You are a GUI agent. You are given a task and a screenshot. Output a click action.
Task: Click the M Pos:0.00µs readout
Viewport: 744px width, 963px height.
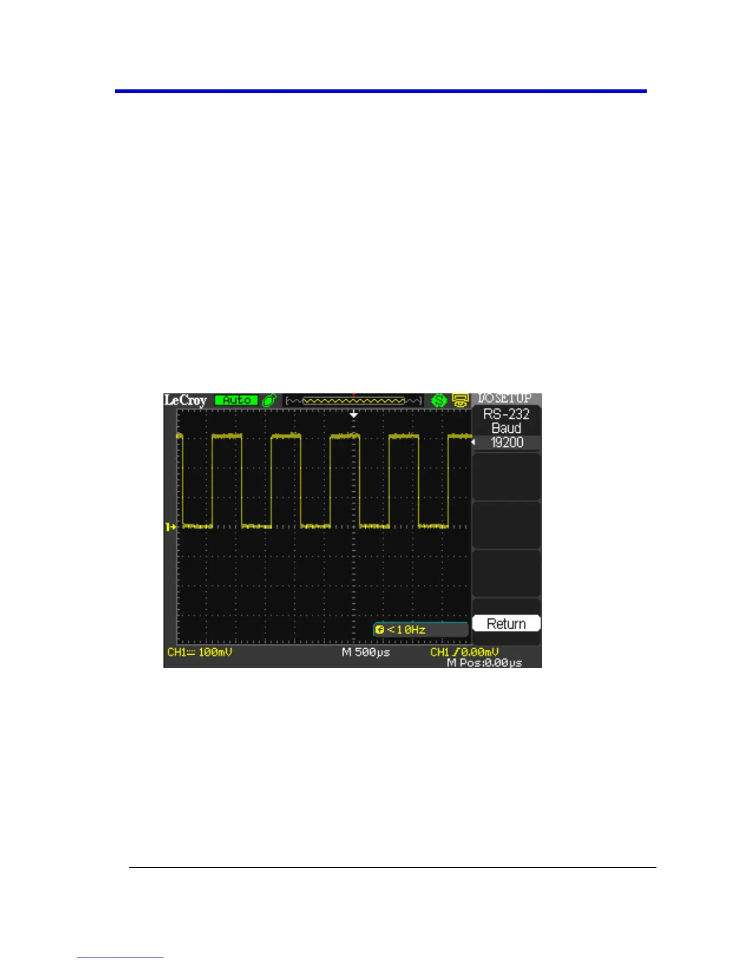coord(484,663)
